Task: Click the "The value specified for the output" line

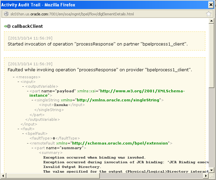Action: (x=126, y=172)
